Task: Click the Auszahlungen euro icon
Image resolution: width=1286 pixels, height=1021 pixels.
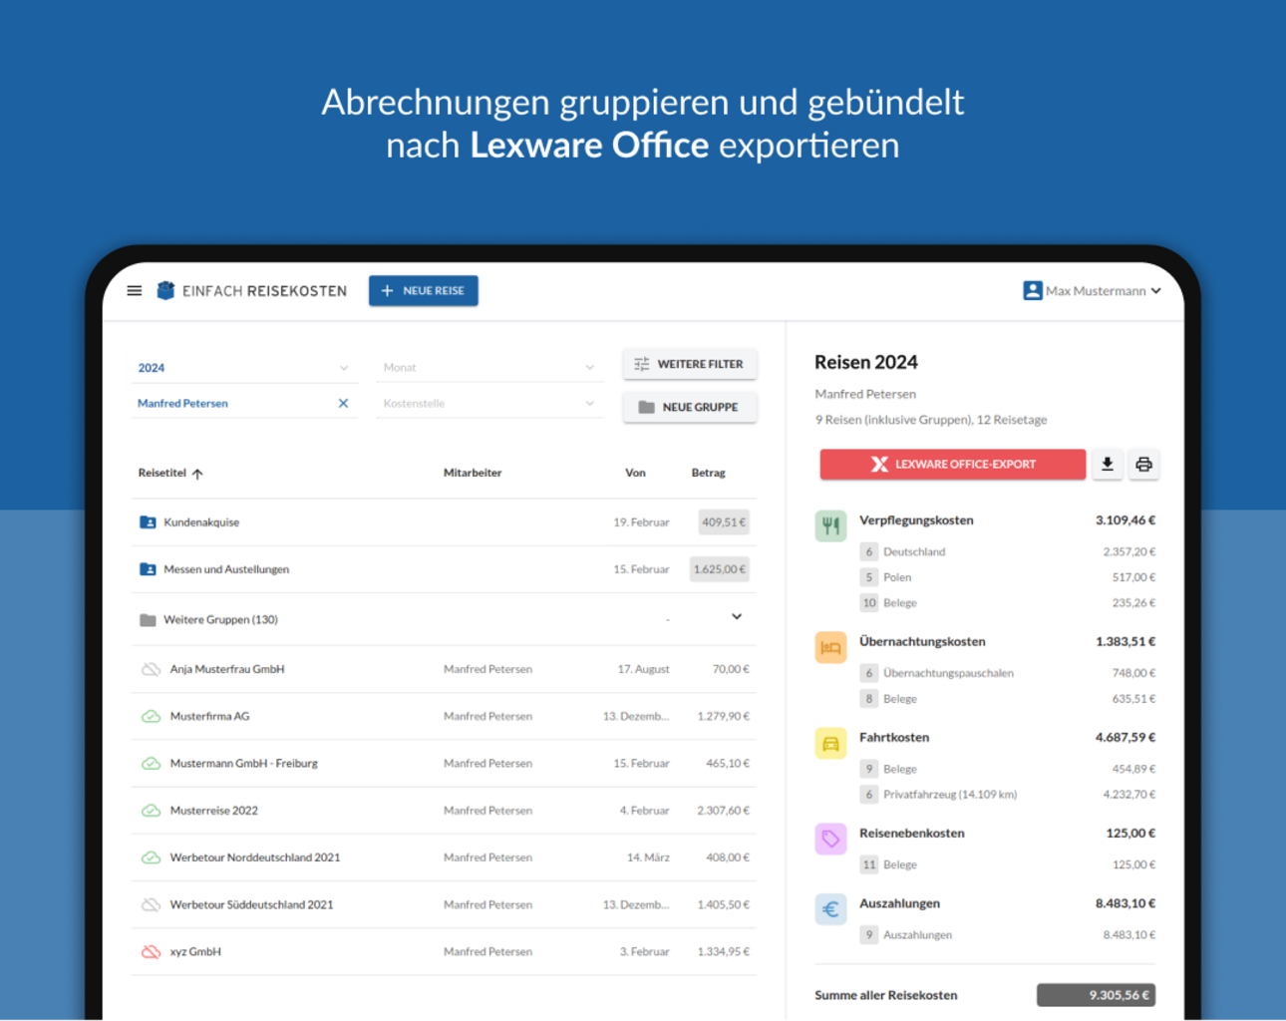Action: click(x=830, y=909)
